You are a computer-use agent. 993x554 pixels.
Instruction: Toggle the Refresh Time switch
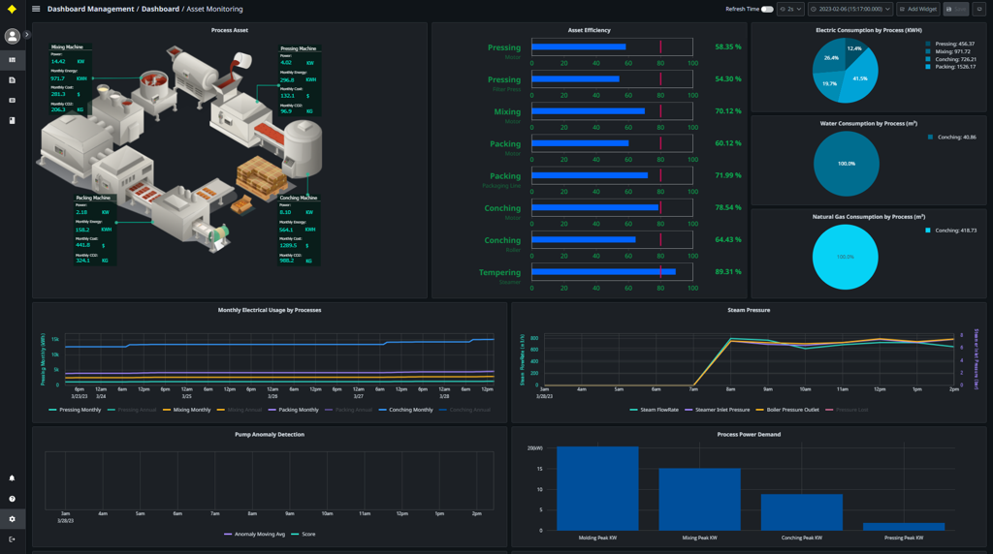767,9
